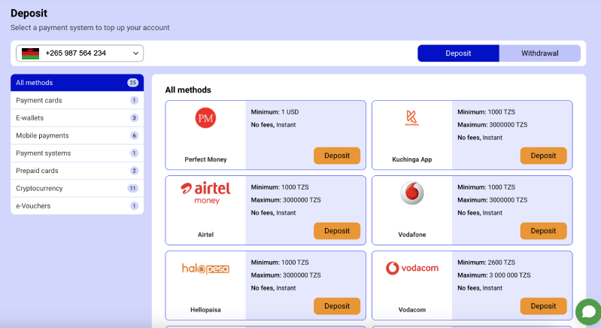This screenshot has height=328, width=601.
Task: Choose the E-wallets category
Action: tap(77, 118)
